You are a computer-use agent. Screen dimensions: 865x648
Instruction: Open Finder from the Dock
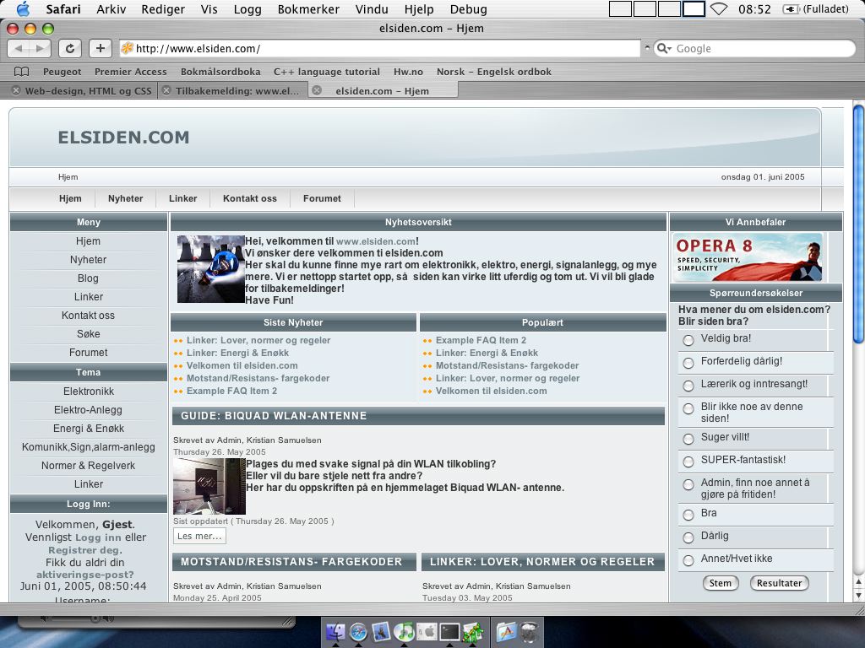point(335,631)
